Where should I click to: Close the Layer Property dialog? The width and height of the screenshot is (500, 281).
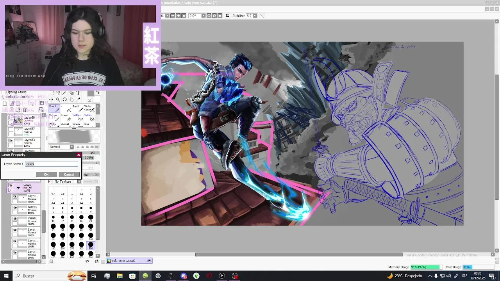tap(79, 155)
